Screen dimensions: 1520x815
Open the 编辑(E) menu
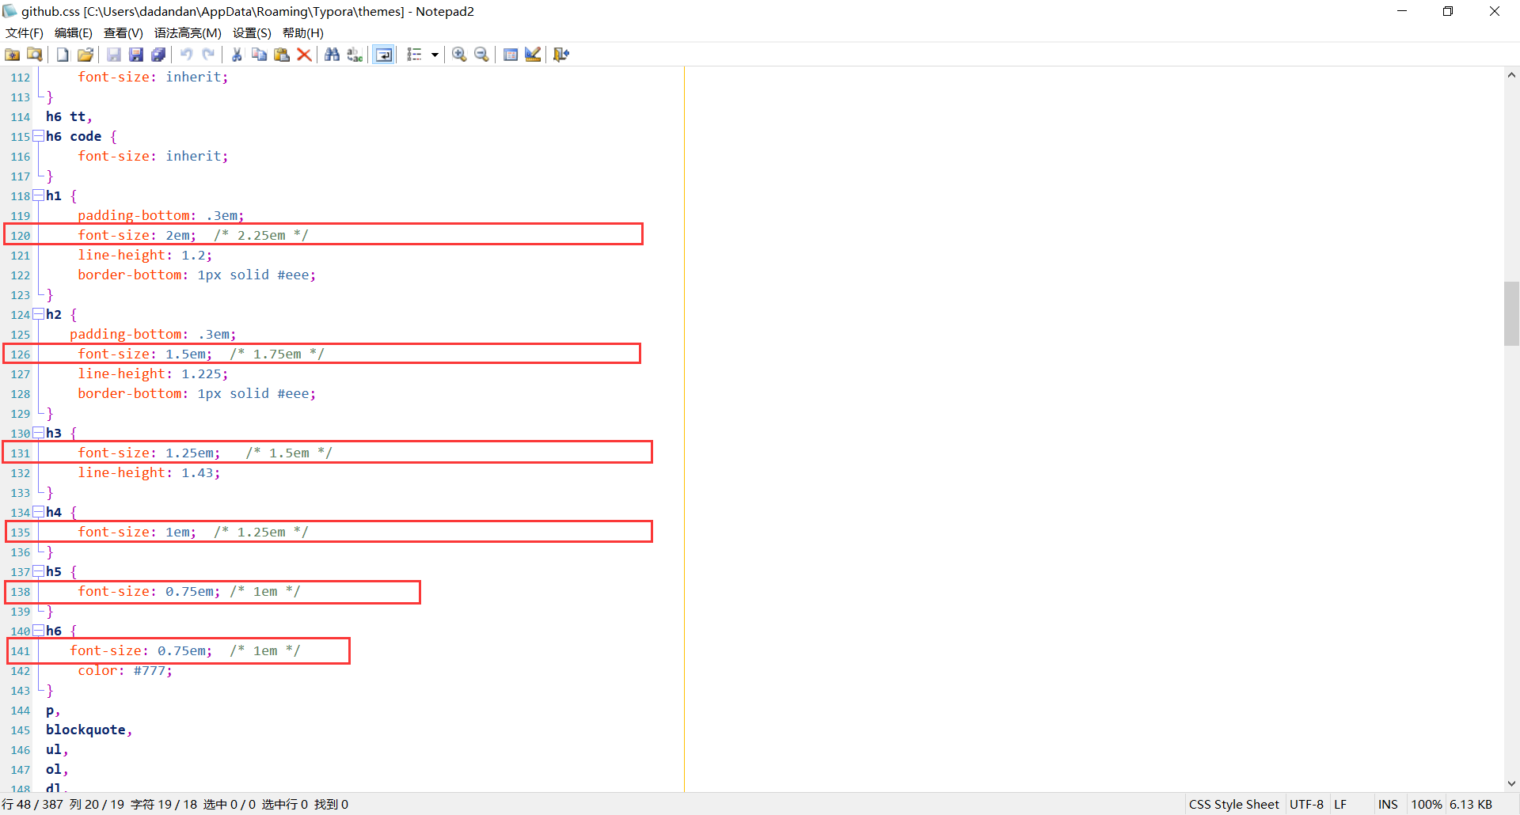[x=74, y=33]
